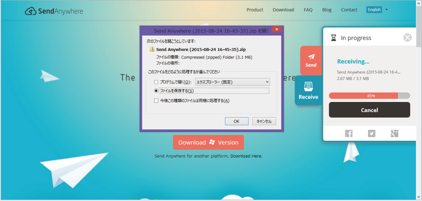The width and height of the screenshot is (422, 201).
Task: Share via Twitter icon
Action: 371,133
